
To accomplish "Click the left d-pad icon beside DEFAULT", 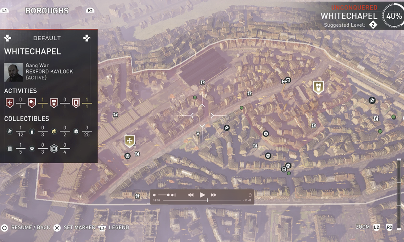I will pos(8,38).
